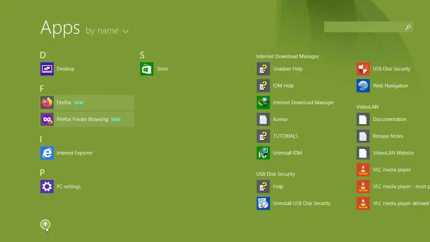Image resolution: width=430 pixels, height=242 pixels.
Task: Open the Release Notes file icon
Action: [363, 136]
